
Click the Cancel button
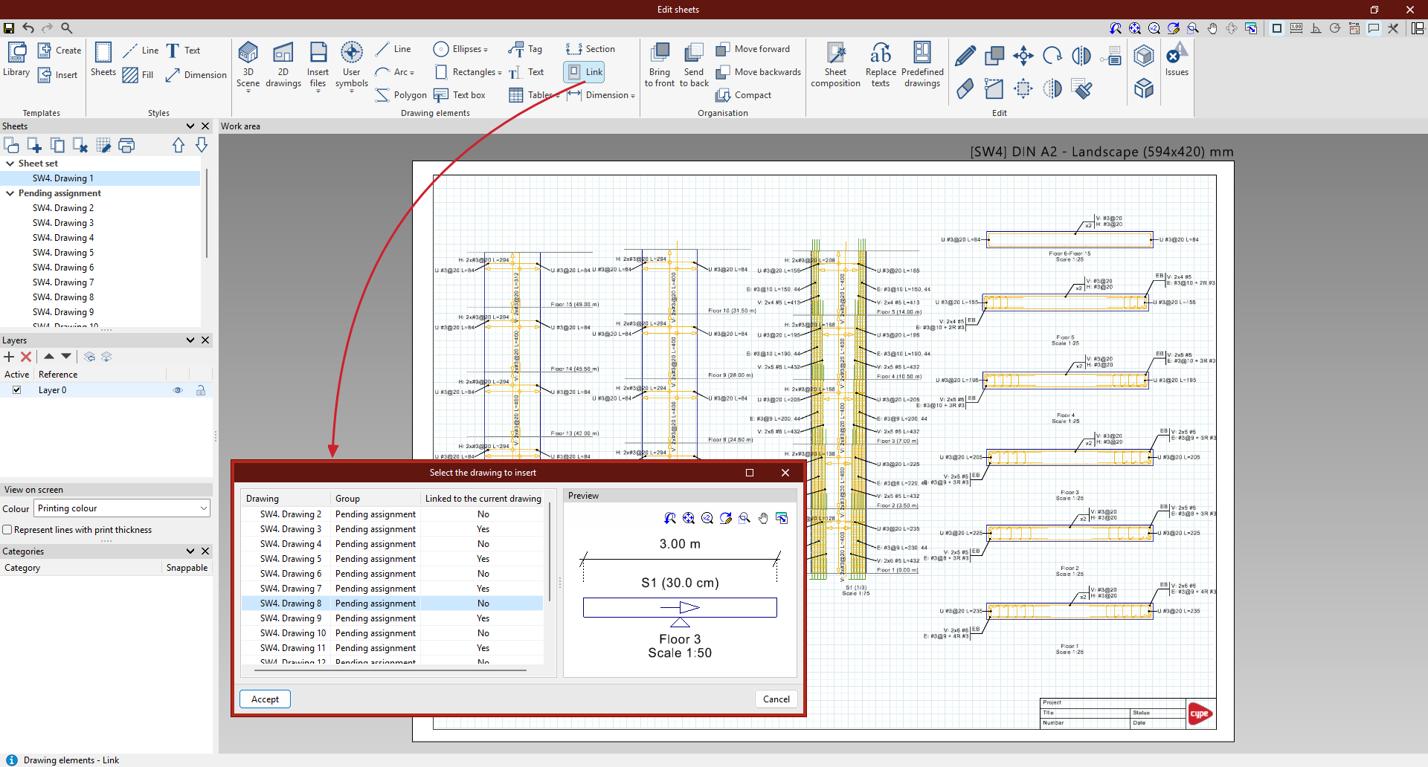(x=776, y=699)
